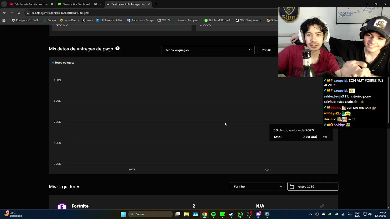390x219 pixels.
Task: Open the Get the M3U8 File bookmark
Action: point(218,20)
